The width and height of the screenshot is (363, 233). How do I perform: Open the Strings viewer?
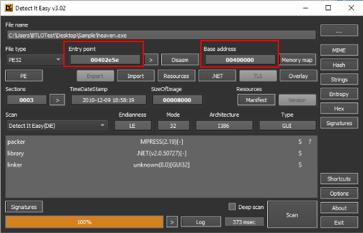(x=339, y=79)
